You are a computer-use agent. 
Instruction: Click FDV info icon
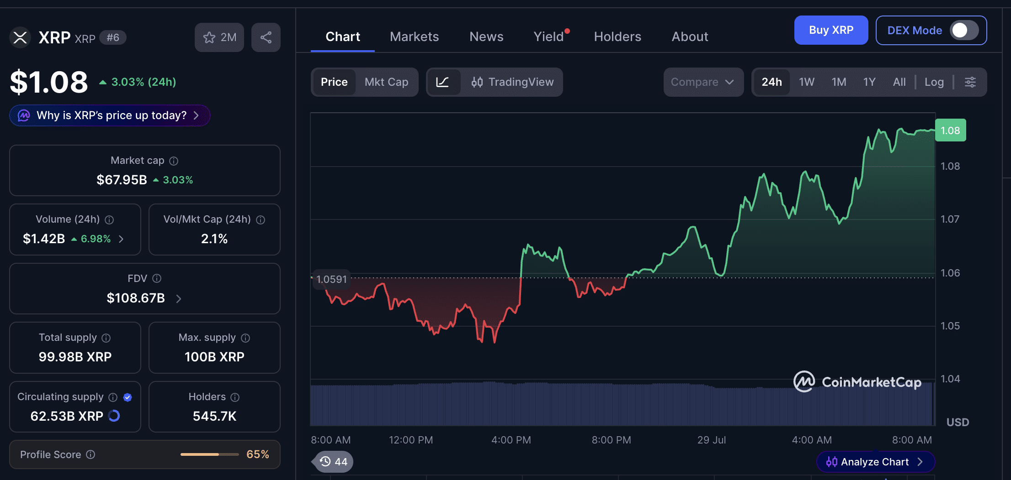coord(157,278)
